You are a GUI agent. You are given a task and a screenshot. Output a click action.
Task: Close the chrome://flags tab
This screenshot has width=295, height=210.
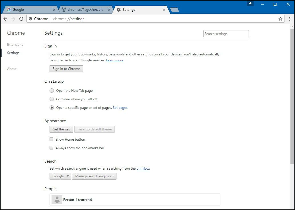click(x=109, y=10)
